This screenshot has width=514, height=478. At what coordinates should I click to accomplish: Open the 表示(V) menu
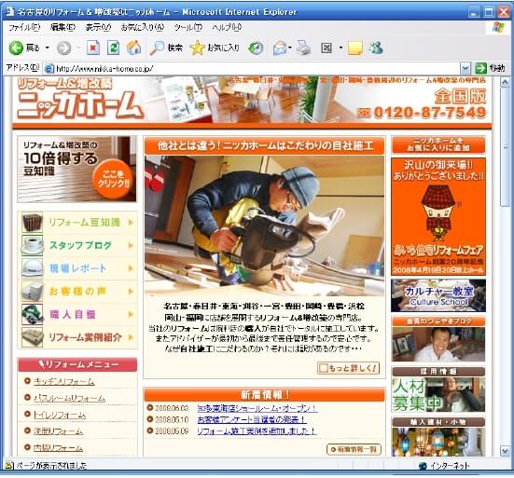point(98,28)
